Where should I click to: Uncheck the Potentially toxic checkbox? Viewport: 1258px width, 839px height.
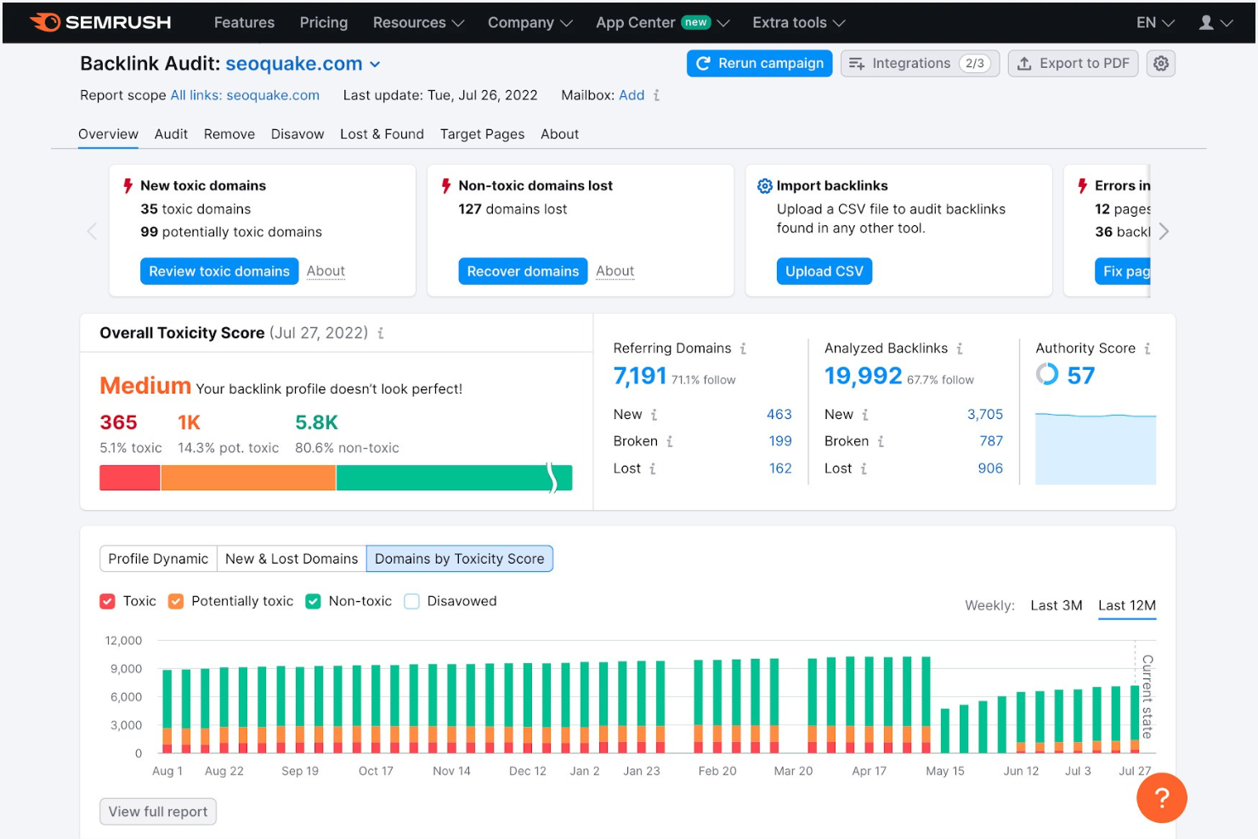(x=176, y=601)
